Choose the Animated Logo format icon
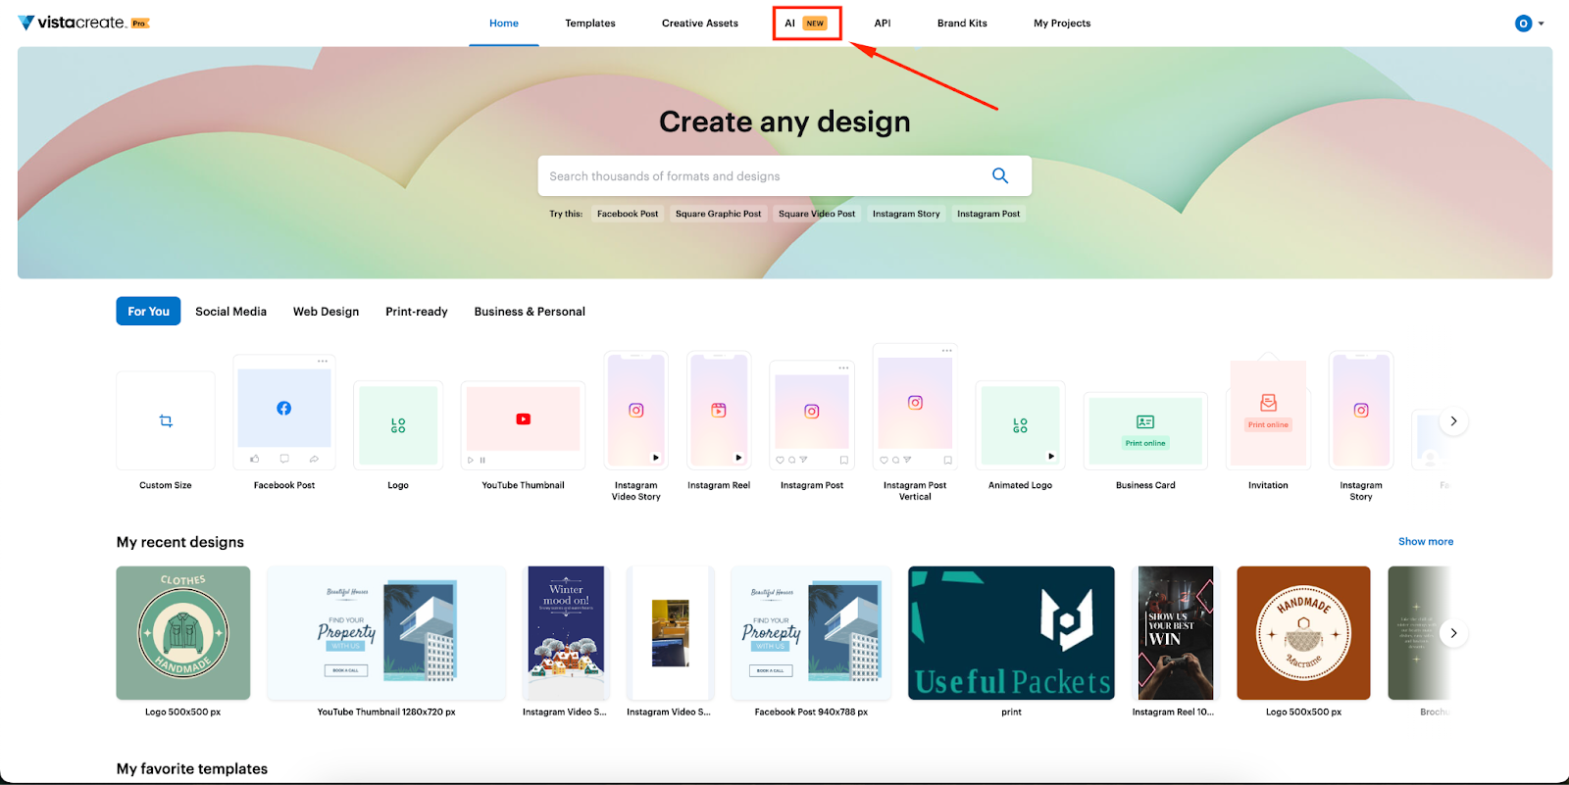This screenshot has width=1569, height=785. tap(1020, 425)
